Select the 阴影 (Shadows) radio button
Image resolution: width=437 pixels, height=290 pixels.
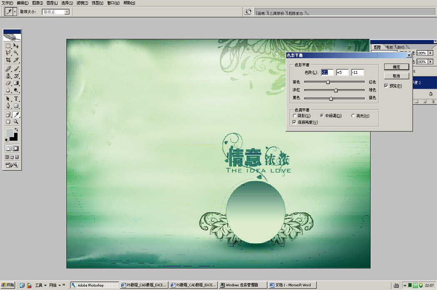tap(295, 116)
